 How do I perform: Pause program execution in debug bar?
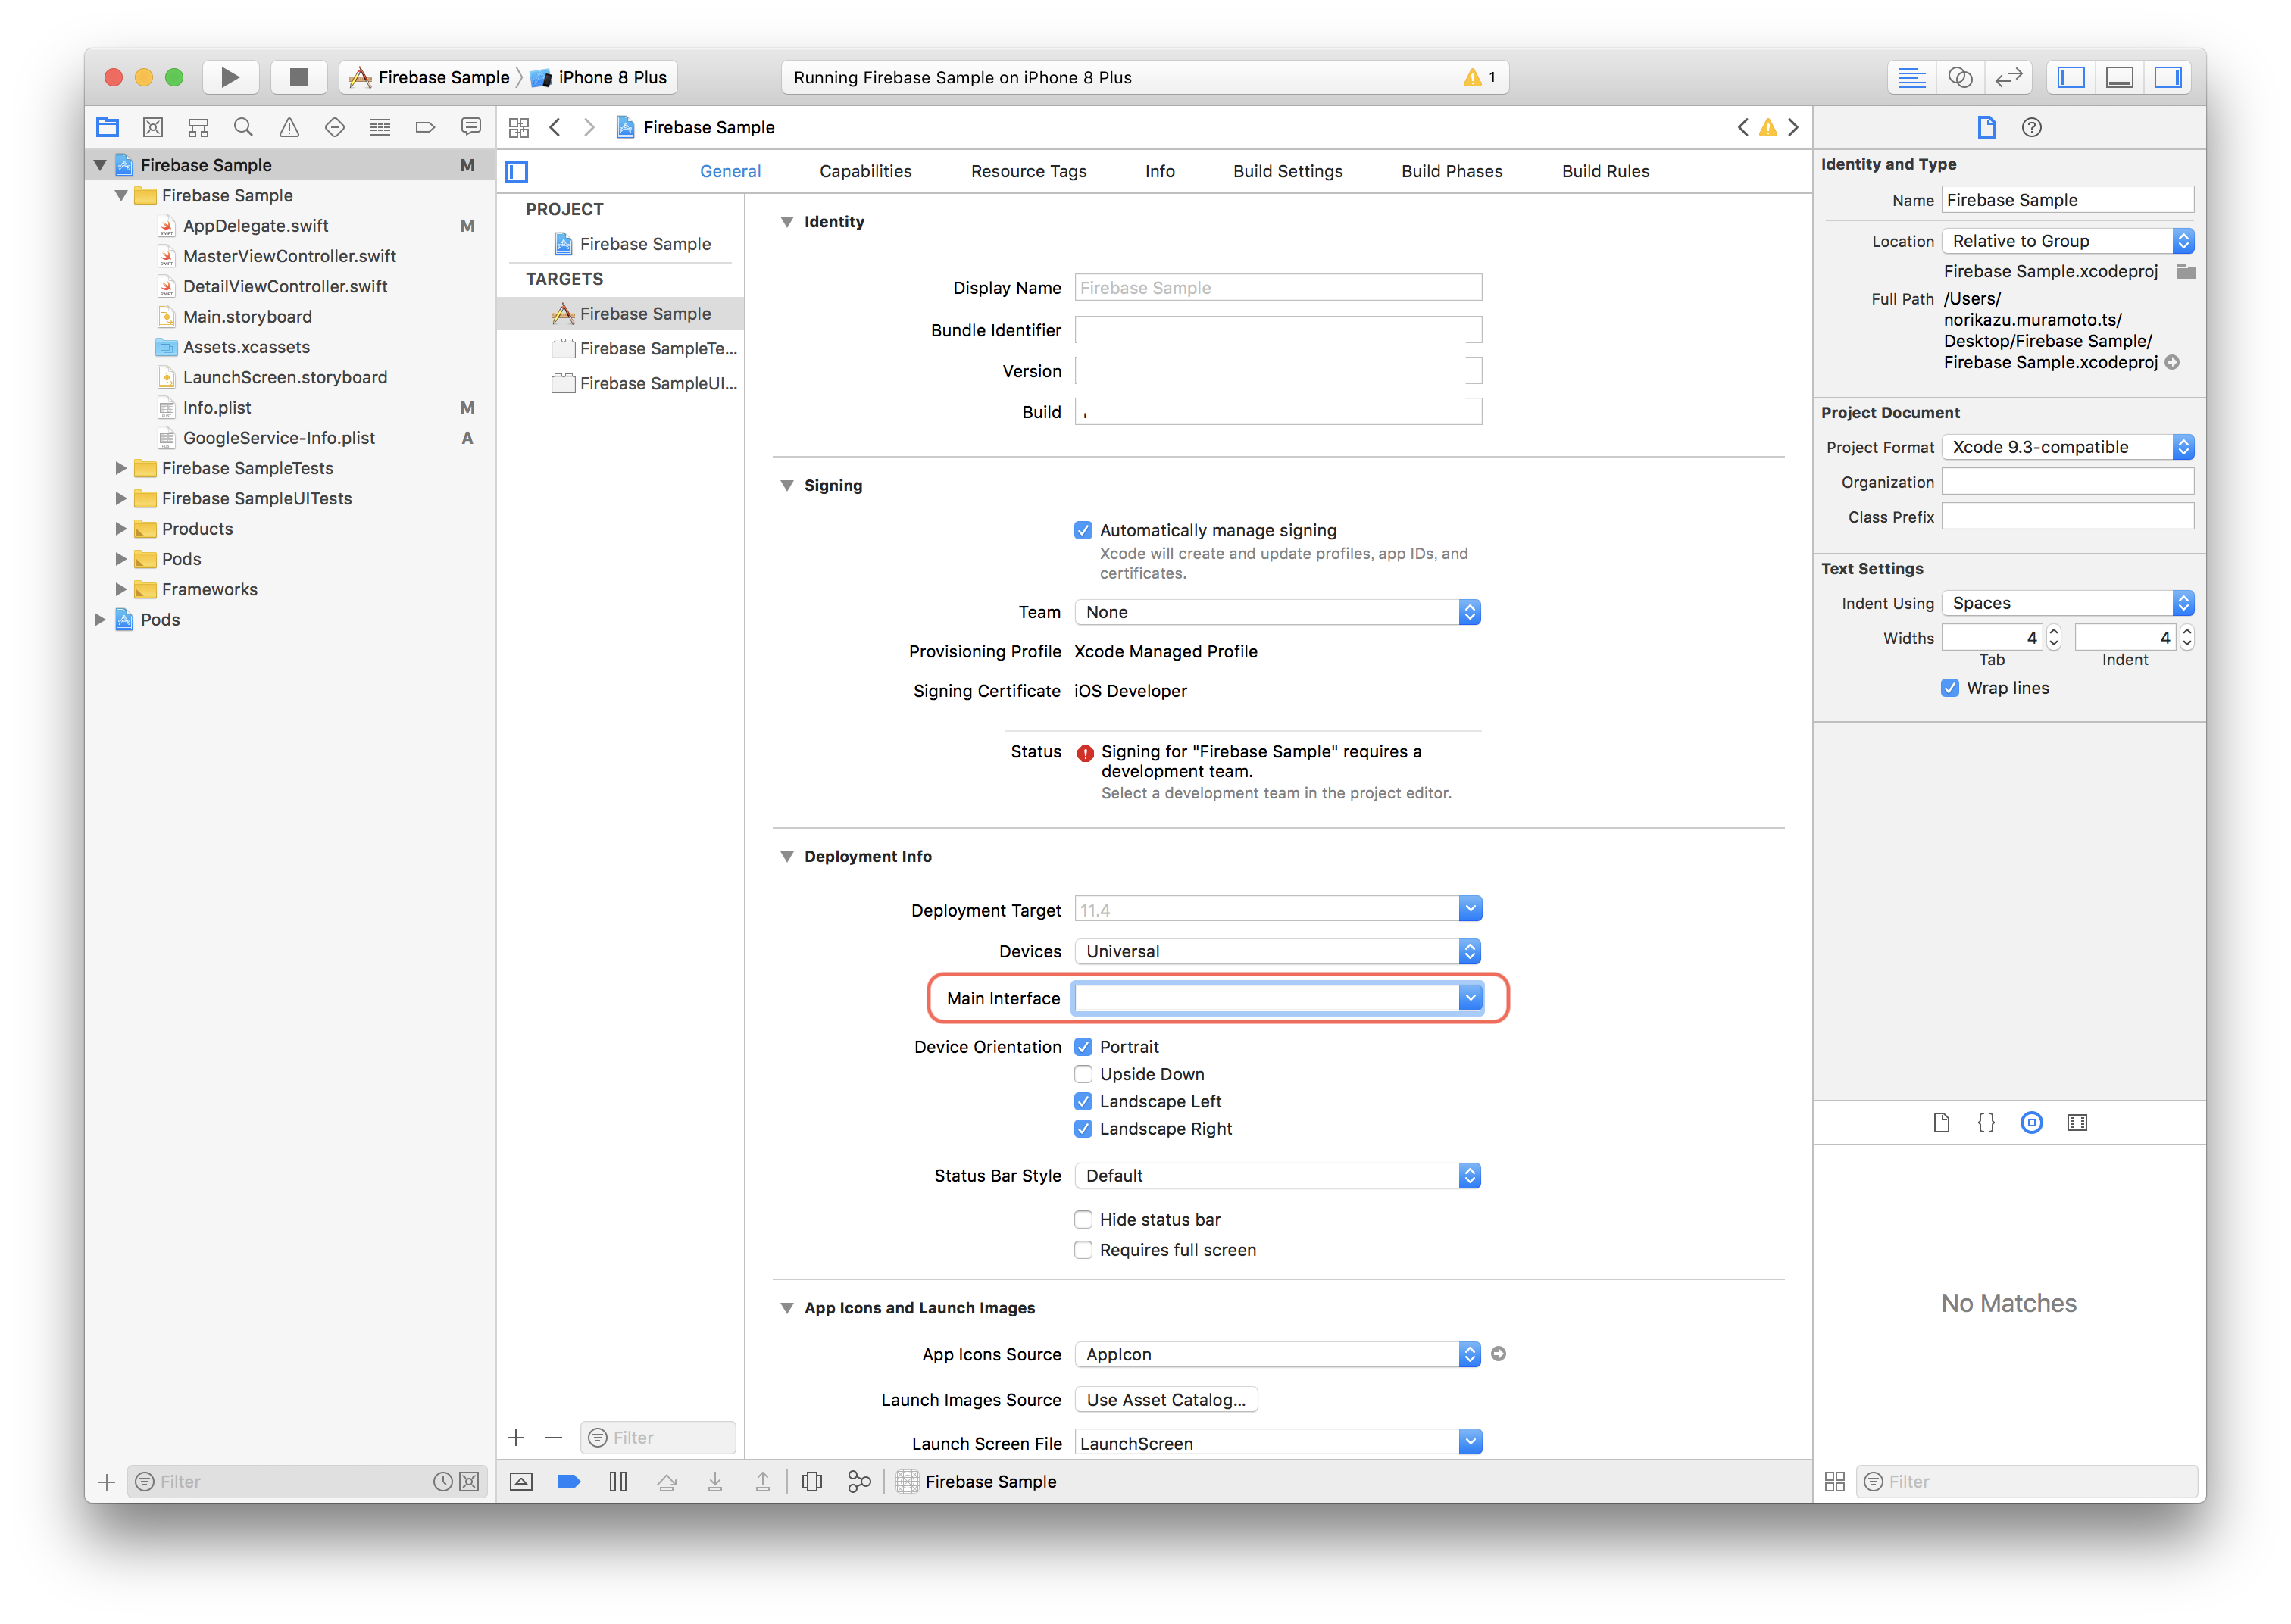[618, 1482]
